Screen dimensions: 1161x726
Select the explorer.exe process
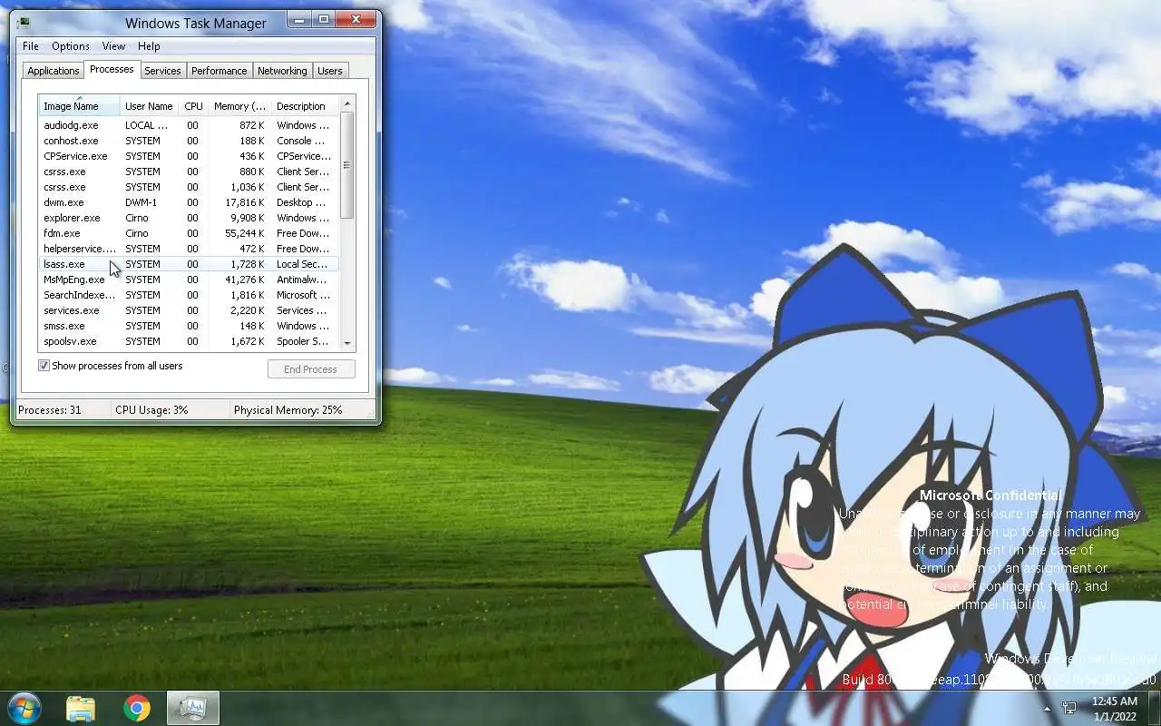pyautogui.click(x=189, y=218)
